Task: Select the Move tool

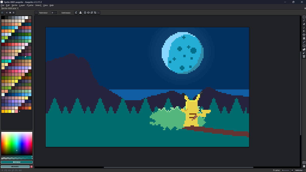Action: 304,35
